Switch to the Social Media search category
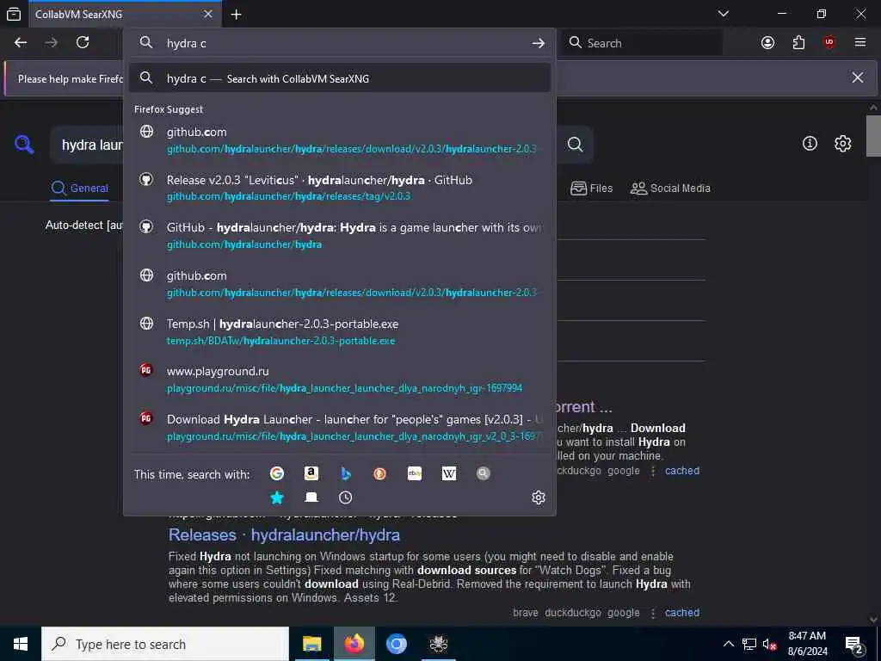Screen dimensions: 881x661 (670, 188)
